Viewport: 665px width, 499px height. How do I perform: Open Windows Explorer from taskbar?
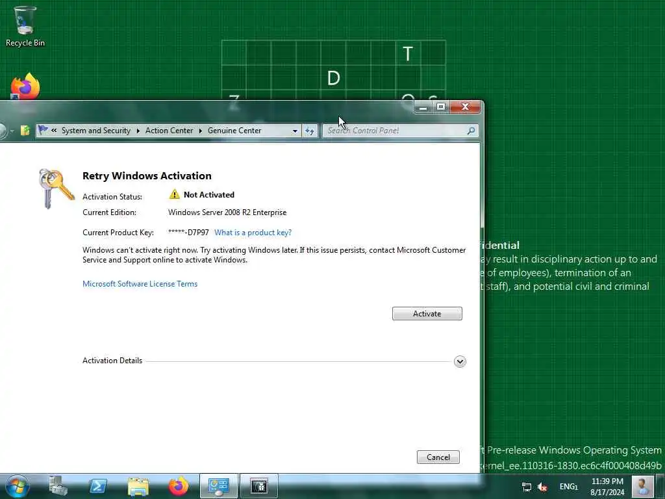tap(138, 486)
